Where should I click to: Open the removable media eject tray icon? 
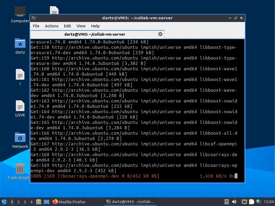[226, 202]
